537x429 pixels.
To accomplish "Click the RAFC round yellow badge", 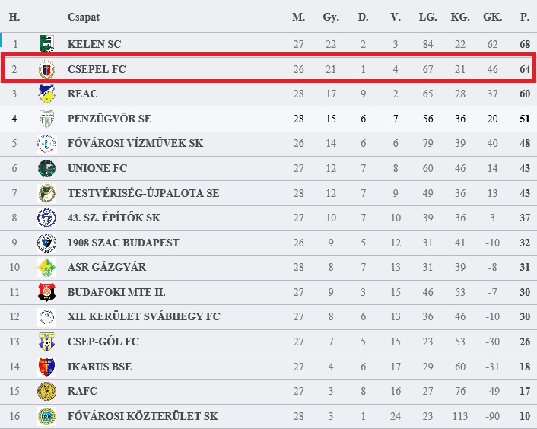I will coord(46,391).
